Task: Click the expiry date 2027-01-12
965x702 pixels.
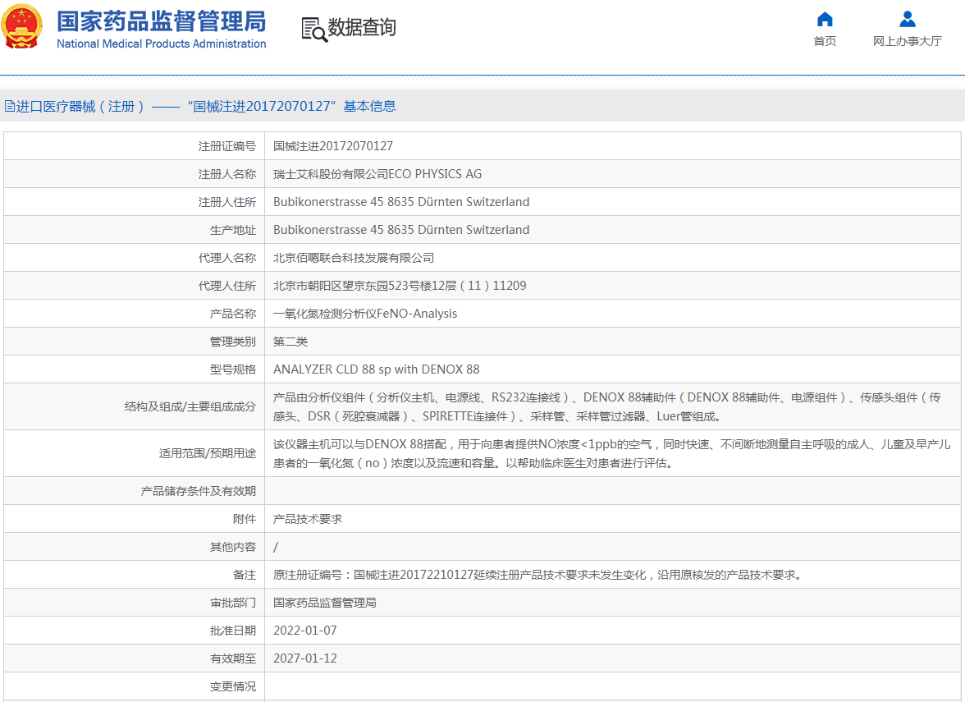Action: click(305, 658)
